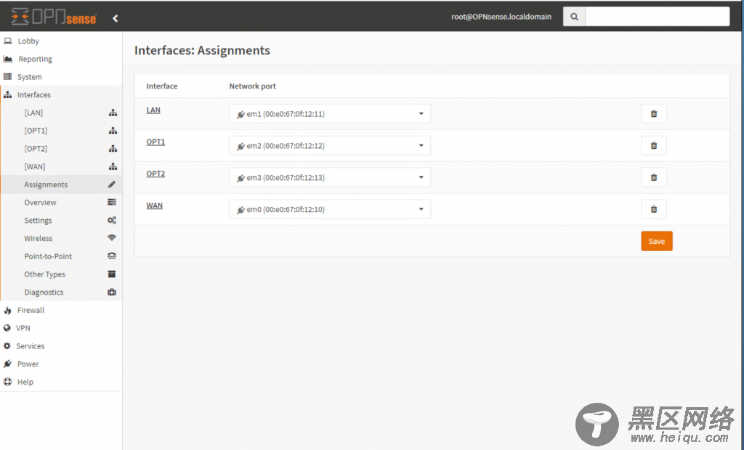Open WAN network port dropdown em0
The image size is (744, 450).
coord(330,209)
